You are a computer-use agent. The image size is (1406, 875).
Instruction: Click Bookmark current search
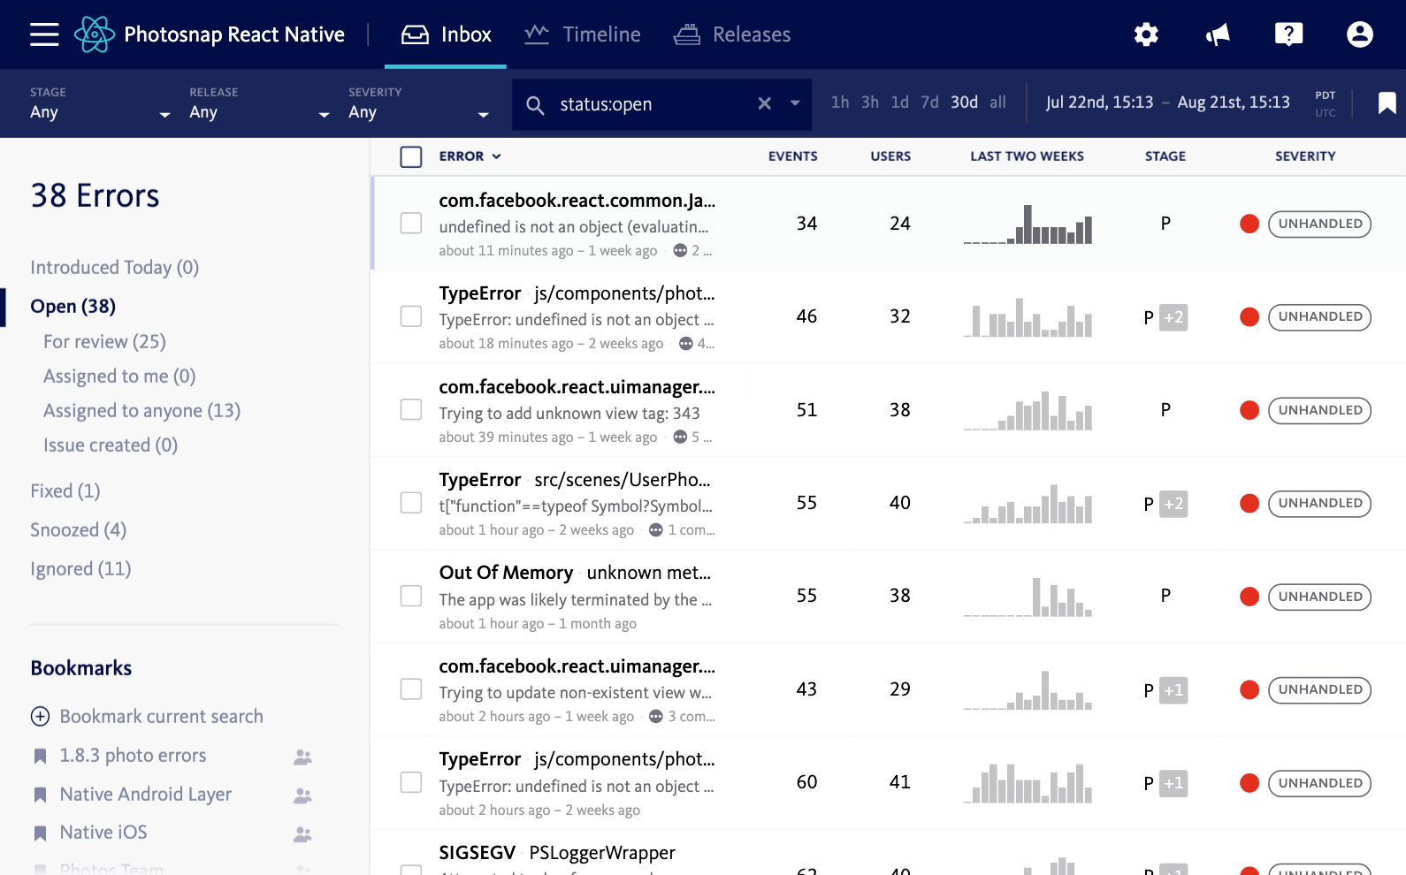(162, 716)
